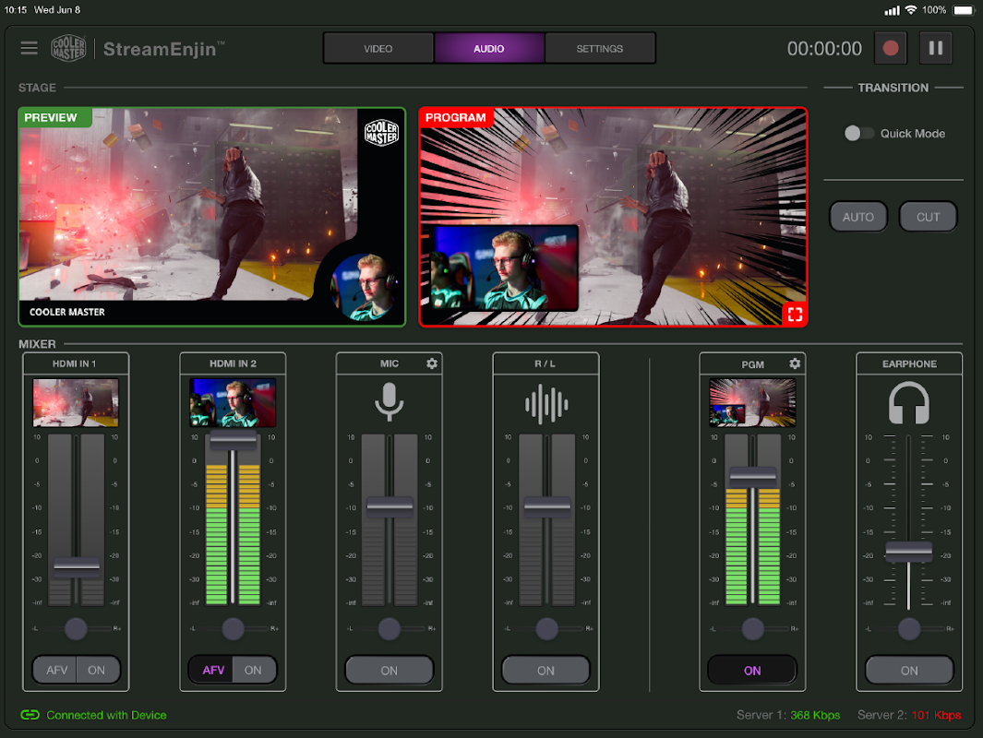Click the Preview stage window

[x=212, y=217]
